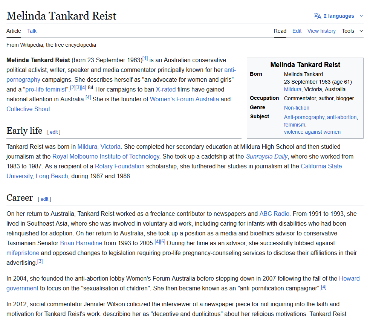Open the Rotary Foundation link
Viewport: 370px width, 316px height.
click(120, 166)
